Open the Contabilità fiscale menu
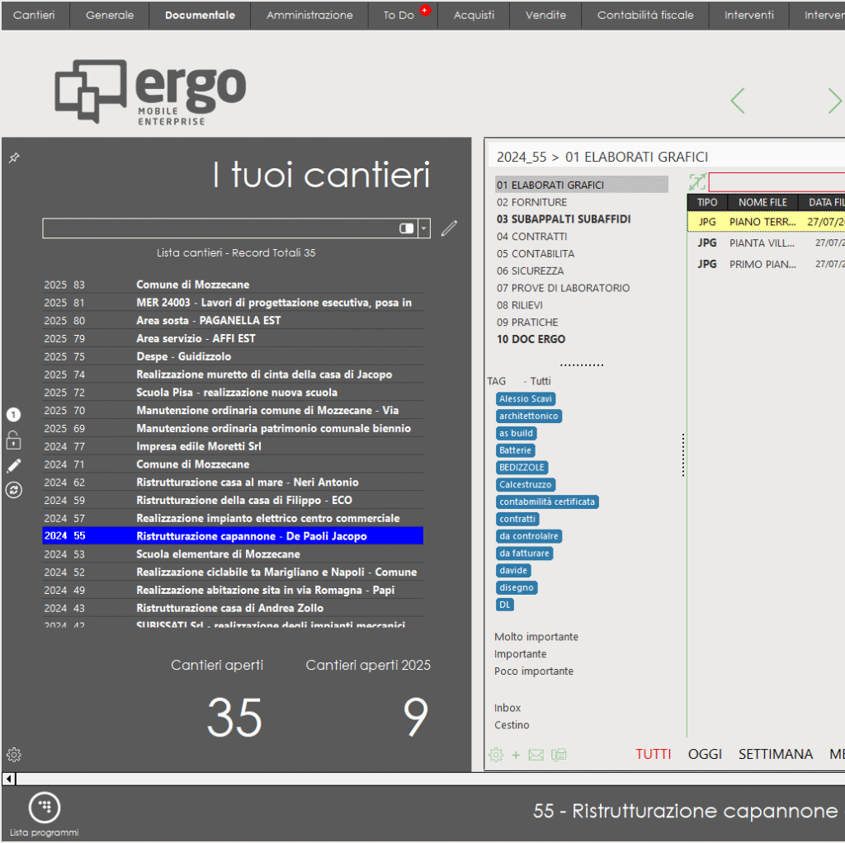The height and width of the screenshot is (843, 845). pyautogui.click(x=645, y=15)
